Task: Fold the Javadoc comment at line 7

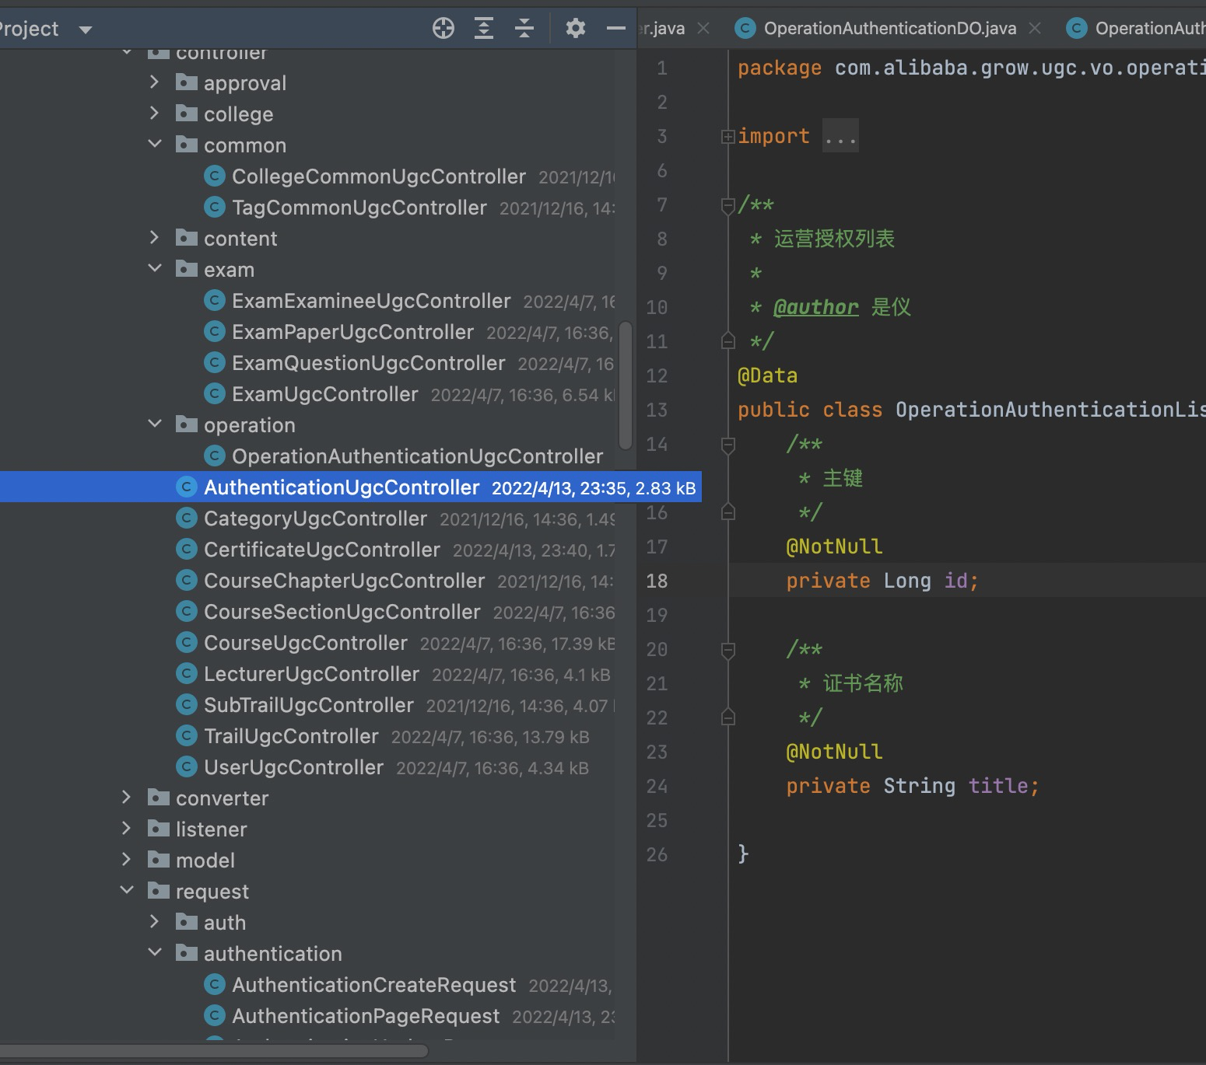Action: tap(727, 206)
